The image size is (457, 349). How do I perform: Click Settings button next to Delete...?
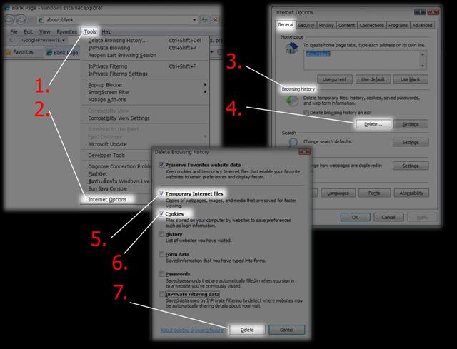coord(411,124)
